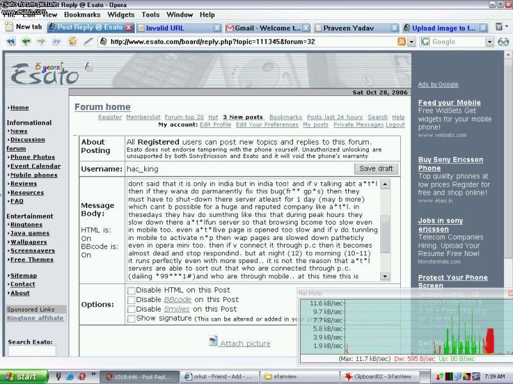The width and height of the screenshot is (513, 384).
Task: Close the Praveen Yadav tab
Action: (x=394, y=28)
